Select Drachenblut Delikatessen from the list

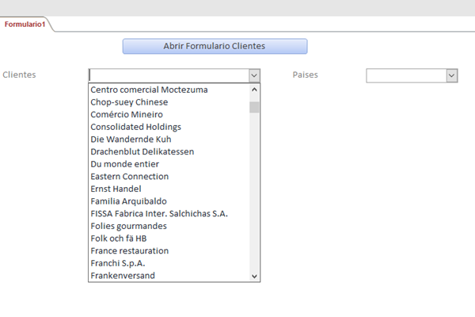click(142, 151)
